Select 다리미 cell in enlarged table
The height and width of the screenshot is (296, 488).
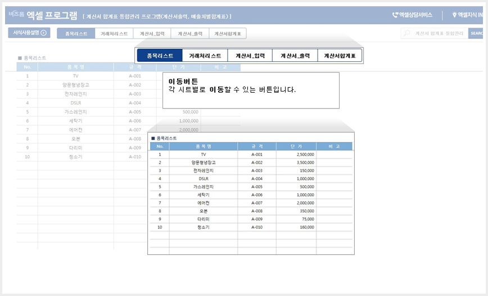pyautogui.click(x=203, y=219)
